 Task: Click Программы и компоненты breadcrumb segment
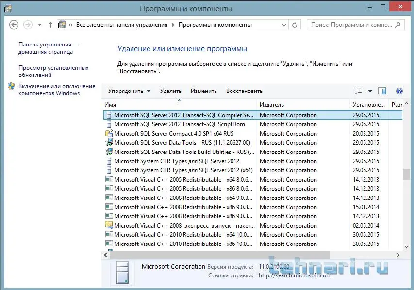click(215, 25)
